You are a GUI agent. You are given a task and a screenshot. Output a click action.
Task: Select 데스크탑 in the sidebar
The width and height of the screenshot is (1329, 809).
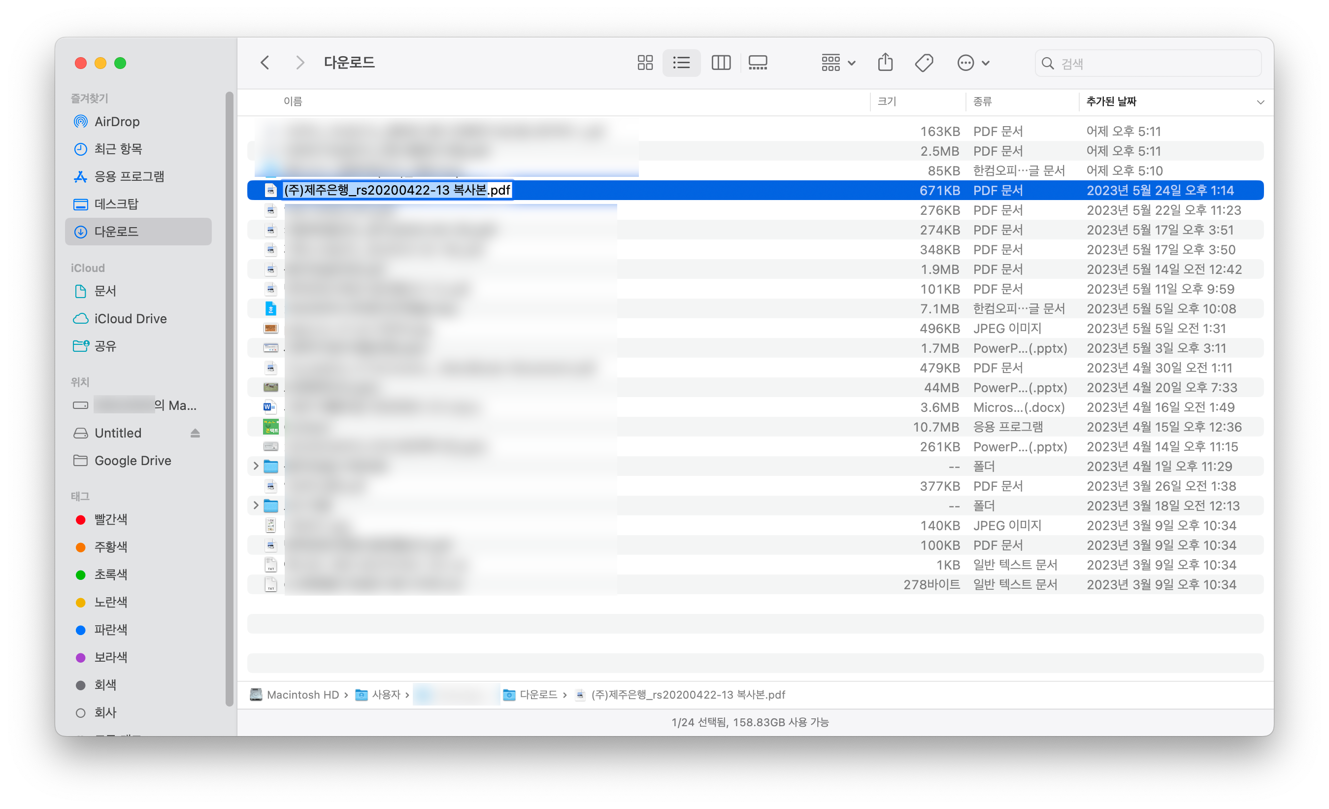click(x=116, y=204)
